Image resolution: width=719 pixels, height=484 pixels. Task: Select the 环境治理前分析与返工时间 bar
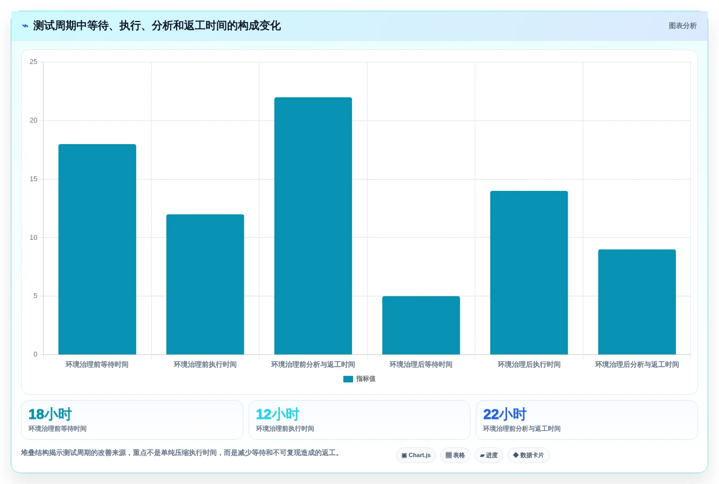point(313,226)
